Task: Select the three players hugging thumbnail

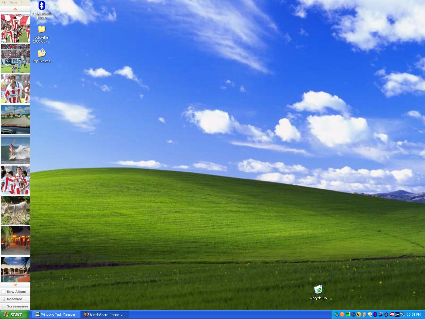Action: (x=15, y=180)
